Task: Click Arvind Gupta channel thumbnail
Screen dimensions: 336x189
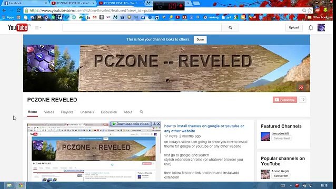Action: 265,174
